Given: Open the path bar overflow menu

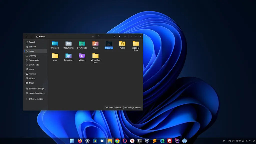Looking at the screenshot, I should [93, 36].
